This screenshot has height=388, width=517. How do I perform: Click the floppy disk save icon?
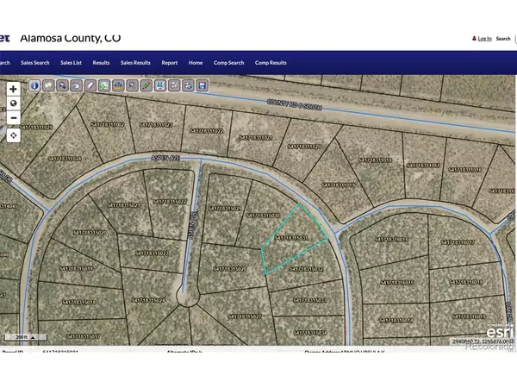coord(202,85)
